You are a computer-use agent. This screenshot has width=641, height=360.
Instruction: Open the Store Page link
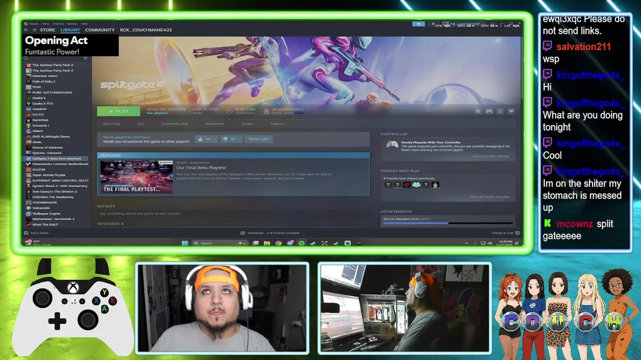pos(111,123)
